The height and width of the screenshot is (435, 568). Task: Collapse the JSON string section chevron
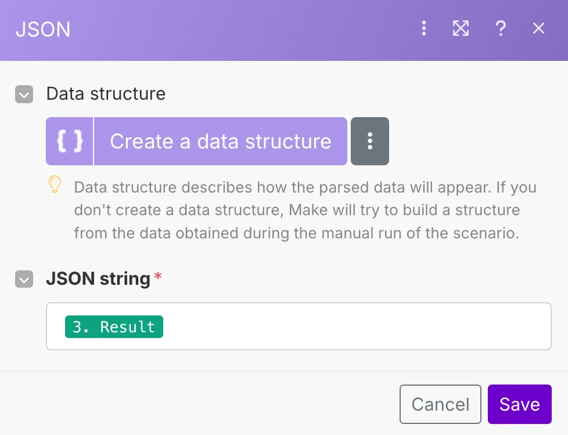[24, 280]
